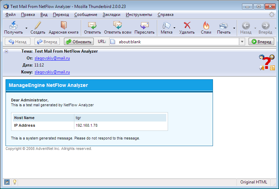The height and width of the screenshot is (189, 279).
Task: Open the Правка menu
Action: click(28, 15)
